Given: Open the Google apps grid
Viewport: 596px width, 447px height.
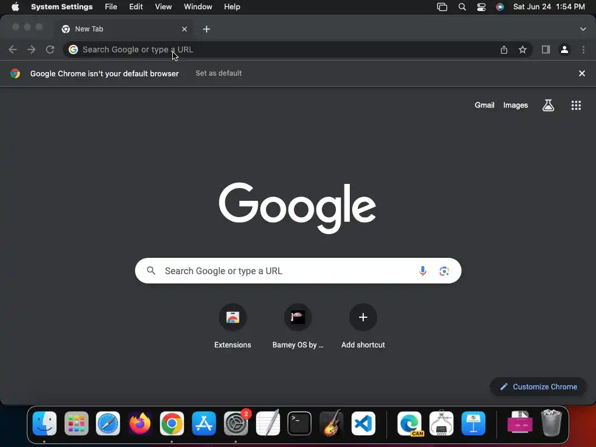Looking at the screenshot, I should (576, 105).
